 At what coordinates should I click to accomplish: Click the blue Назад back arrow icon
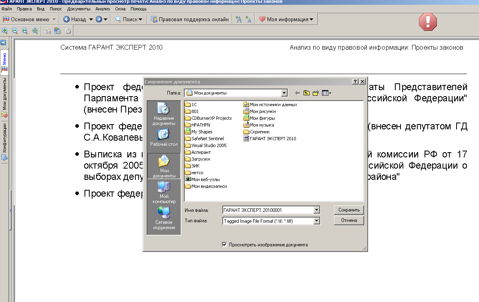pyautogui.click(x=66, y=19)
